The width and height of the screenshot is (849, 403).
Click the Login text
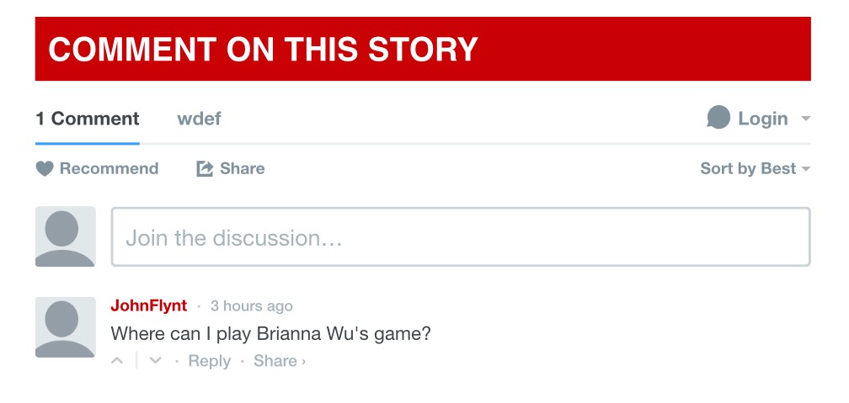(x=763, y=119)
